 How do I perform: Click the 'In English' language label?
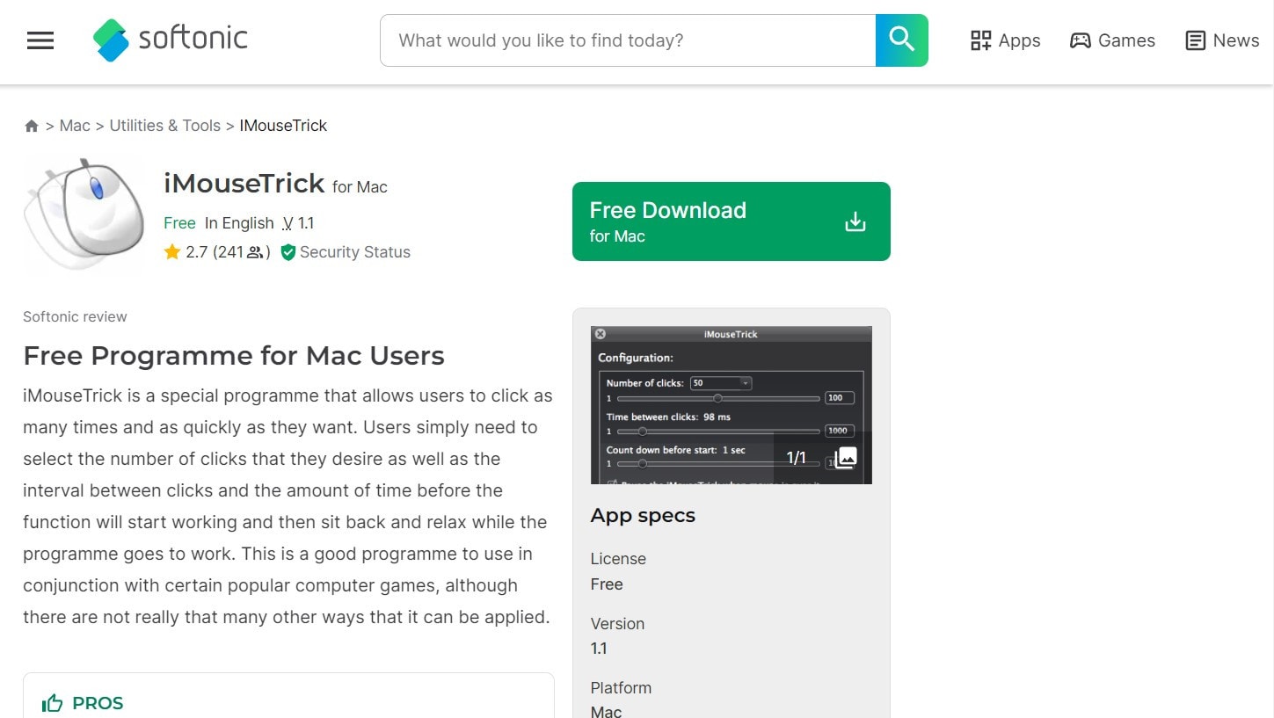click(x=239, y=223)
